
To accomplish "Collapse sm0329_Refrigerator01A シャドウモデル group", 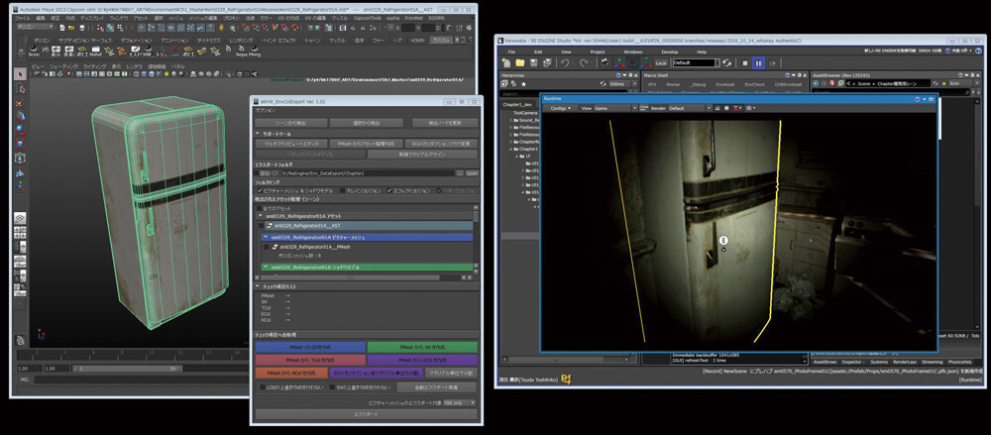I will pyautogui.click(x=266, y=268).
